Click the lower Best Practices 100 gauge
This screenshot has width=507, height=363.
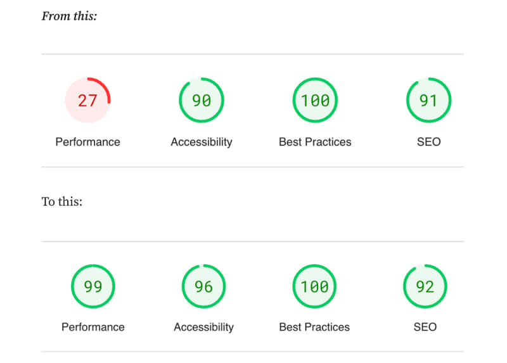pyautogui.click(x=314, y=286)
